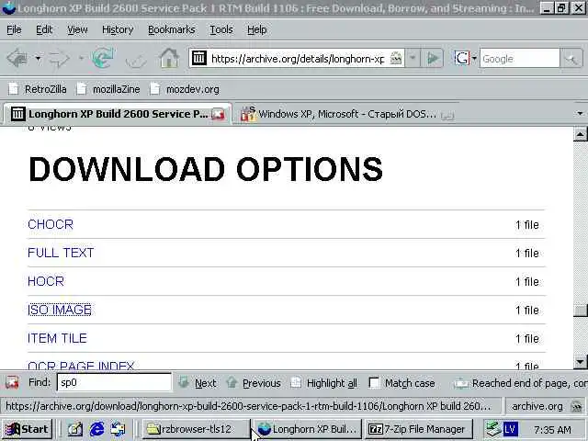
Task: Reload the page with Reload icon
Action: point(103,59)
